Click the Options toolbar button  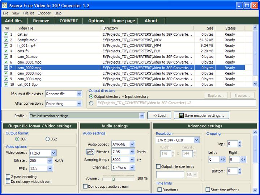(x=96, y=21)
